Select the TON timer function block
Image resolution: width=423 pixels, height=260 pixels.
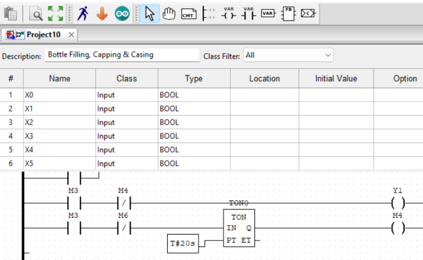(x=239, y=228)
